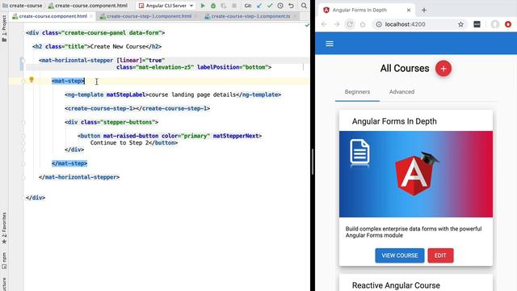Click the create-course-step-1 tag in code

pyautogui.click(x=137, y=108)
